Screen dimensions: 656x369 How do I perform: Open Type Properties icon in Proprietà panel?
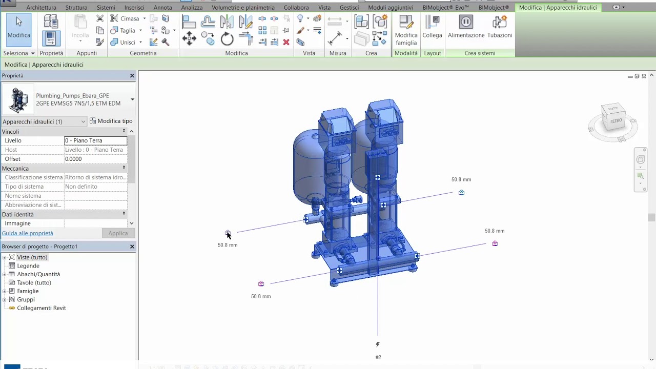[51, 21]
